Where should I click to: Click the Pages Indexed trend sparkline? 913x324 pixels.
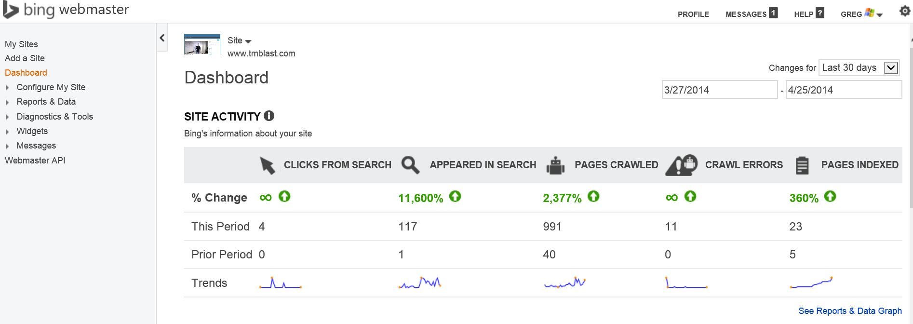coord(811,283)
